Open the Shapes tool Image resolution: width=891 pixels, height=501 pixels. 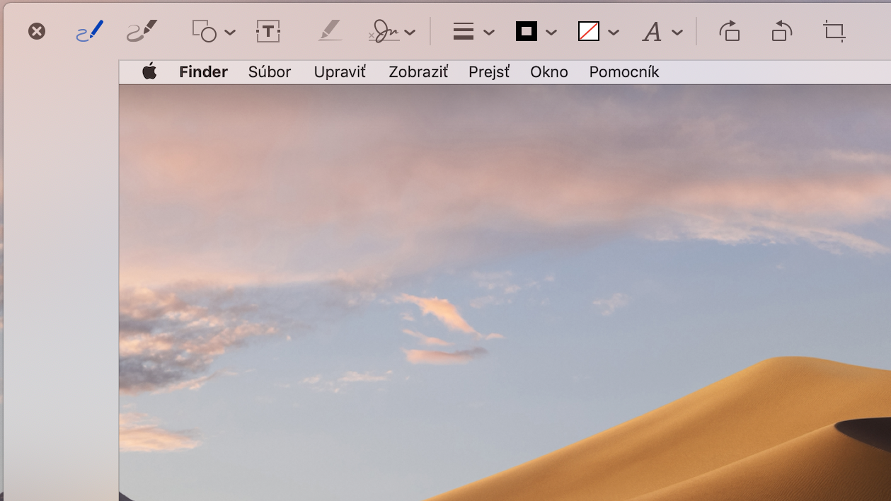click(x=205, y=31)
